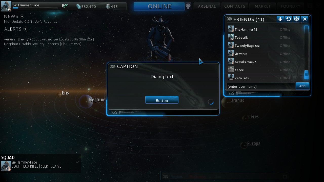Click the dialog Button
Viewport: 324px width, 182px height.
pos(162,100)
